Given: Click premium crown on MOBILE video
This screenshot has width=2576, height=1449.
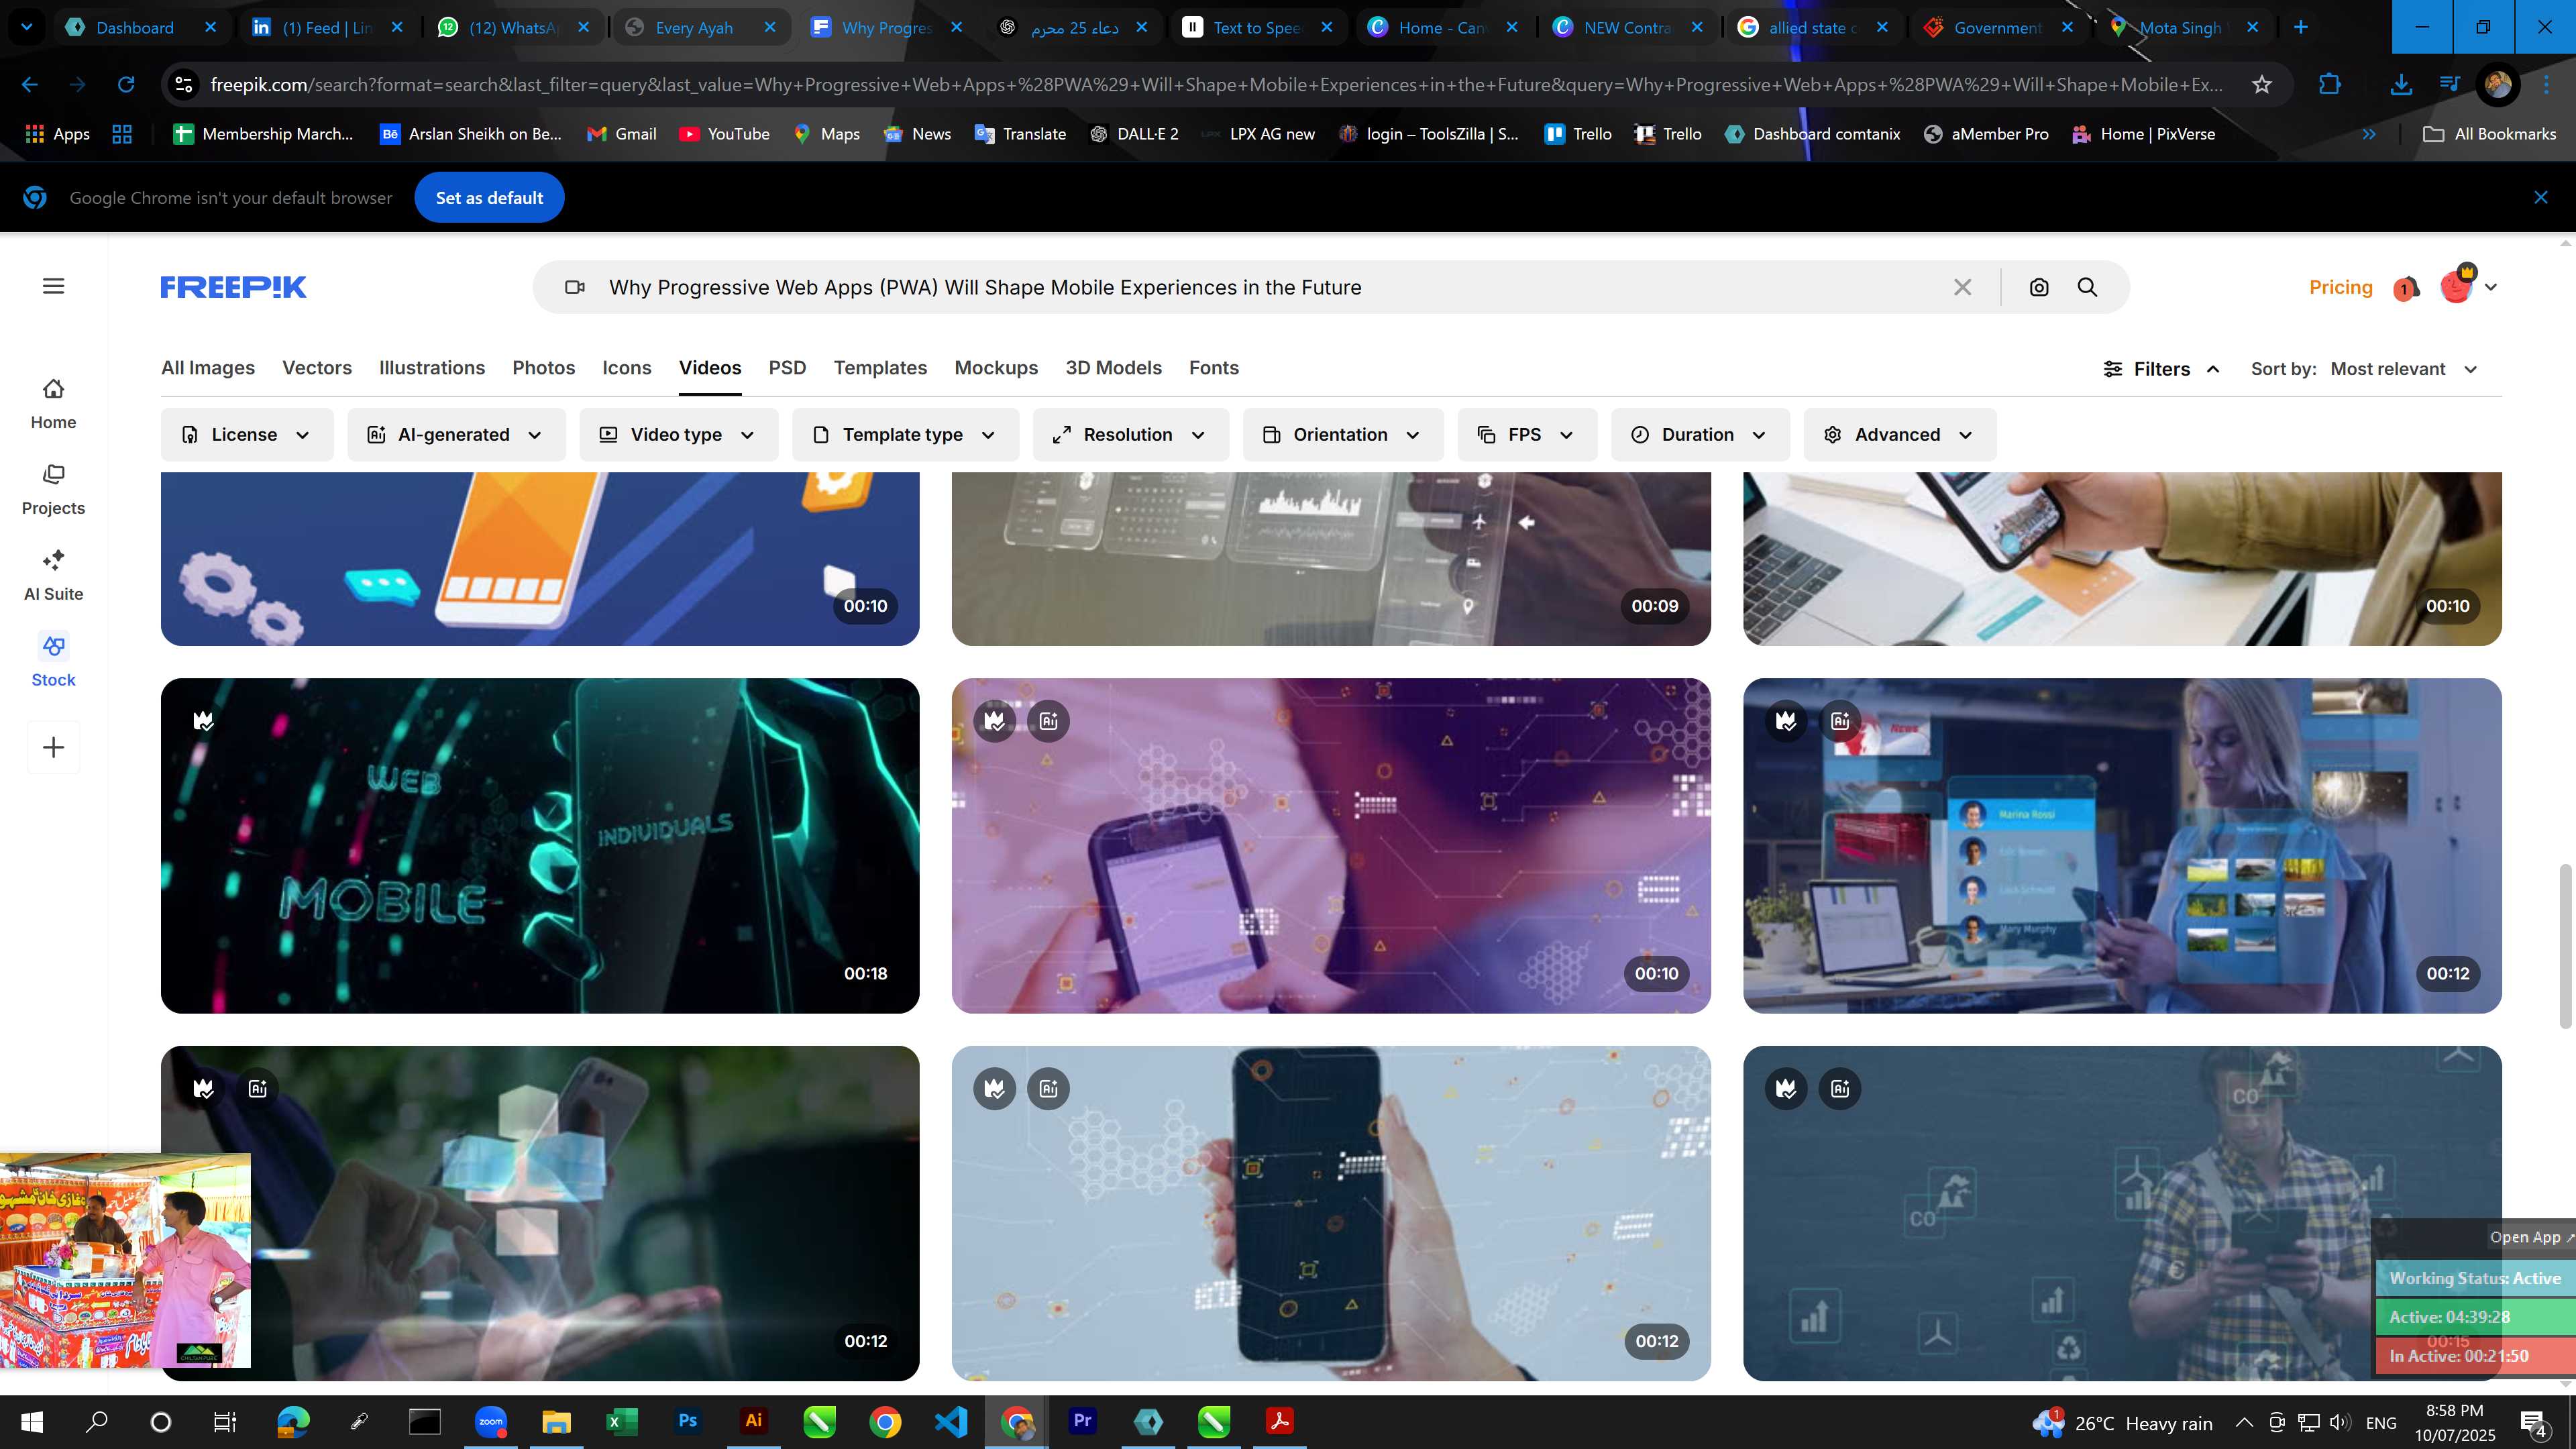Looking at the screenshot, I should 204,720.
